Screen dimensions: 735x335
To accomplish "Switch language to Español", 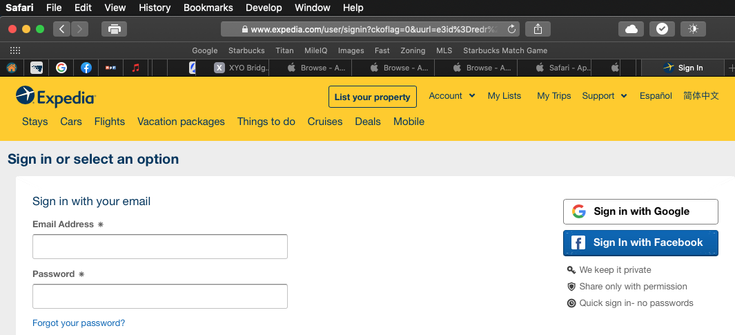I will pos(656,96).
